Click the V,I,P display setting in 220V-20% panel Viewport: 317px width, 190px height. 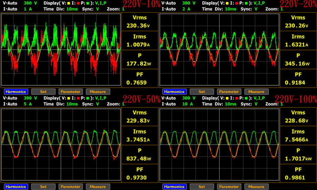click(259, 3)
